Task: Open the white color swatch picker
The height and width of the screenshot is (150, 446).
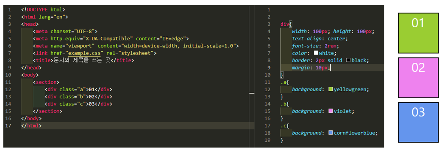Action: pos(316,53)
